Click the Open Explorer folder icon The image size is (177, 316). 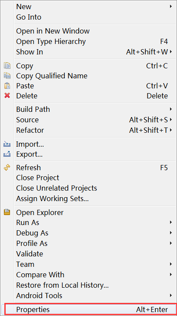[x=7, y=212]
